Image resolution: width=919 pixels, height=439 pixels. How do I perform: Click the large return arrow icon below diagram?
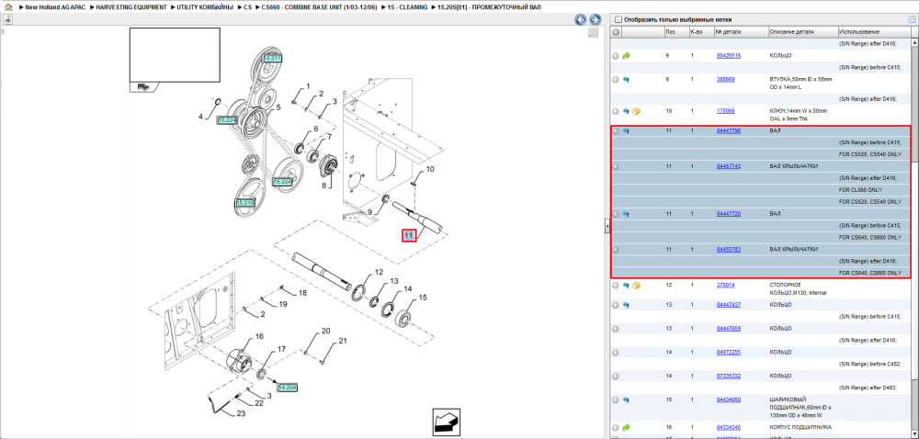pyautogui.click(x=446, y=422)
